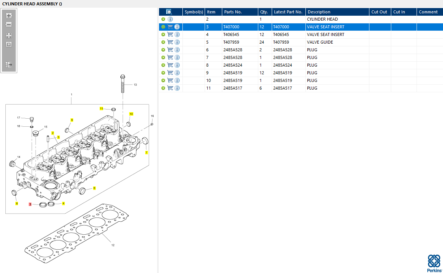Add T407000 valve seat insert to cart

[x=170, y=27]
